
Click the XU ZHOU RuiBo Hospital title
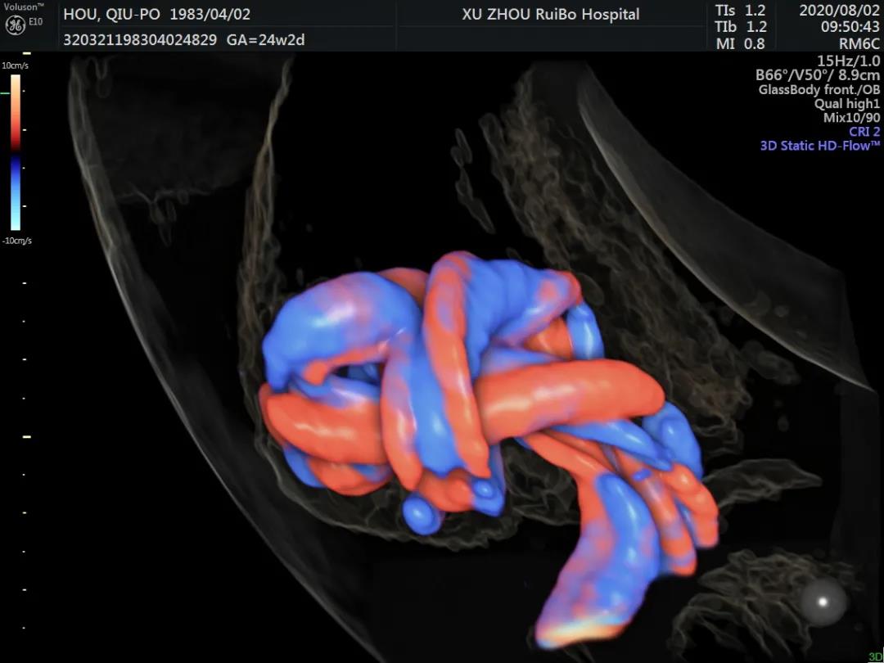pyautogui.click(x=551, y=15)
